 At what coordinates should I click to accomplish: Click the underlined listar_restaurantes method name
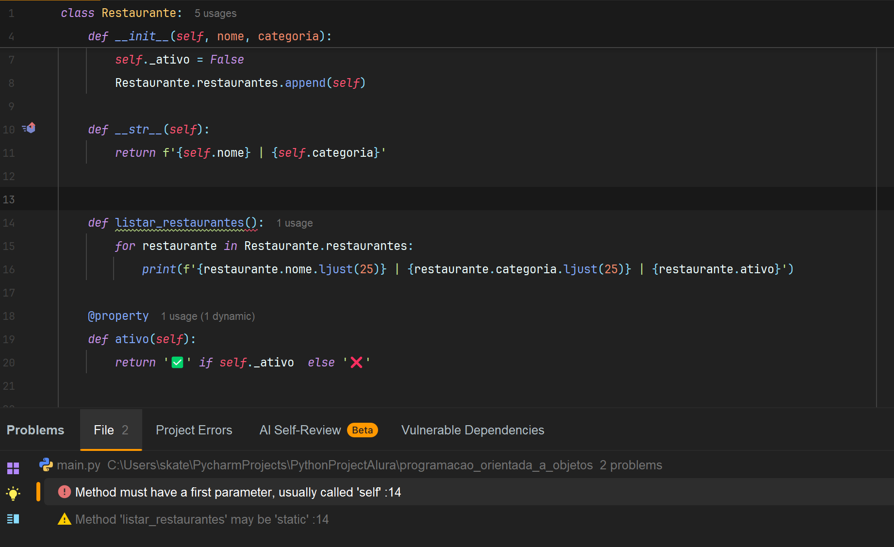tap(179, 223)
